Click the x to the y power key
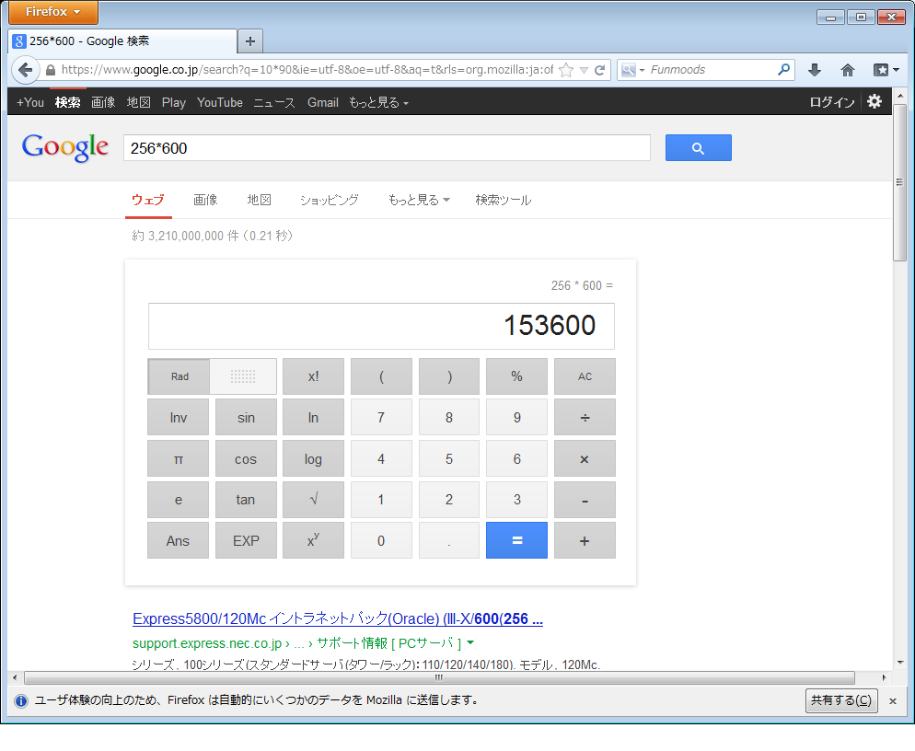 313,540
